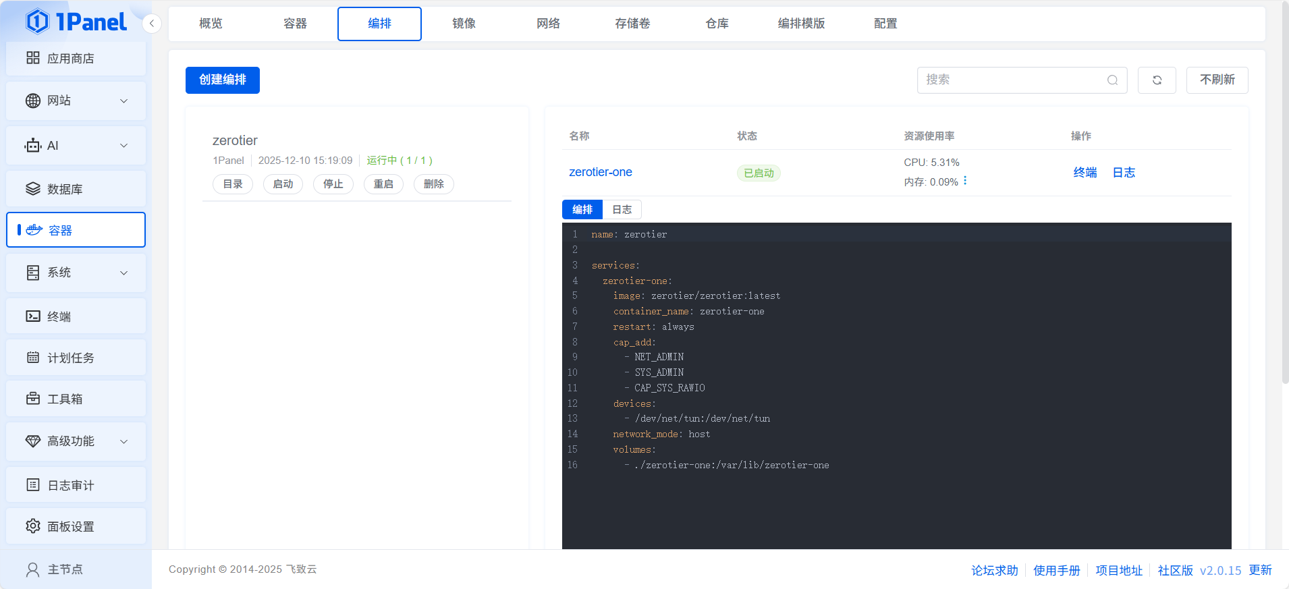The image size is (1289, 589).
Task: Focus the 搜索 search input field
Action: coord(1022,80)
